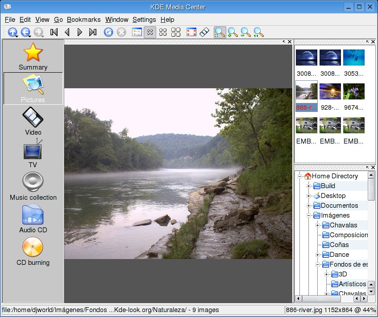Select highlighted river thumbnail 886-r...
Image resolution: width=378 pixels, height=317 pixels.
click(x=307, y=96)
